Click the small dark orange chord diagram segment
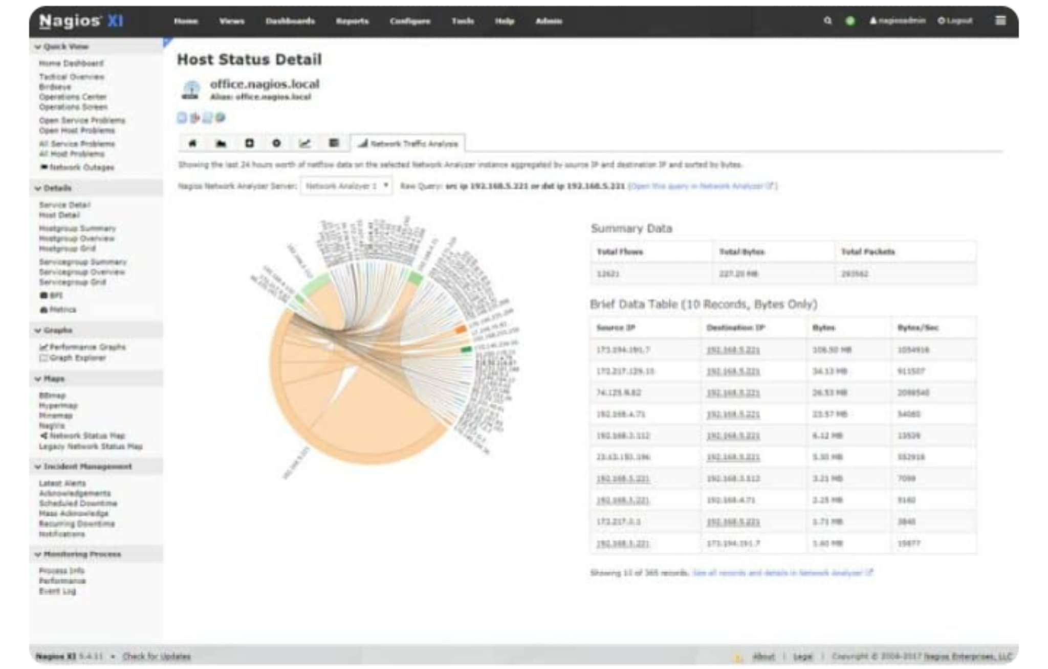 pyautogui.click(x=461, y=330)
